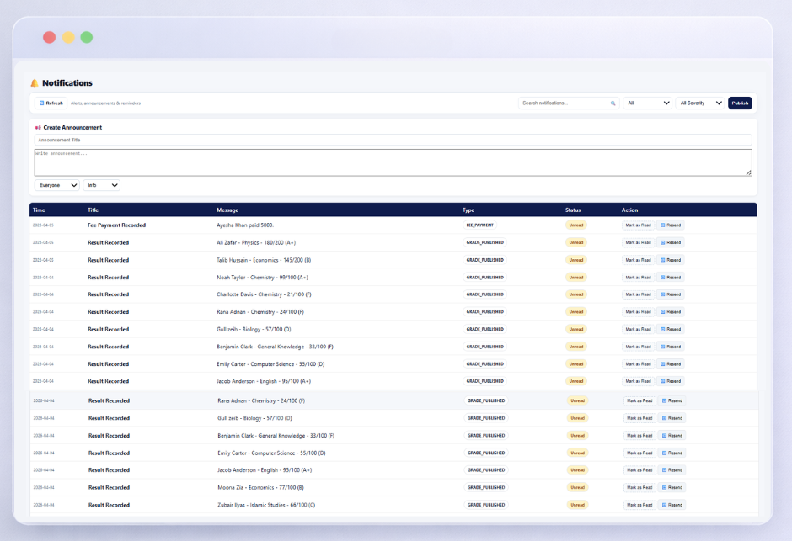Screen dimensions: 792x541
Task: Click the FEE_PAYMENT type badge
Action: click(x=480, y=225)
